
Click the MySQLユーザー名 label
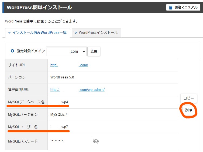coord(23,127)
